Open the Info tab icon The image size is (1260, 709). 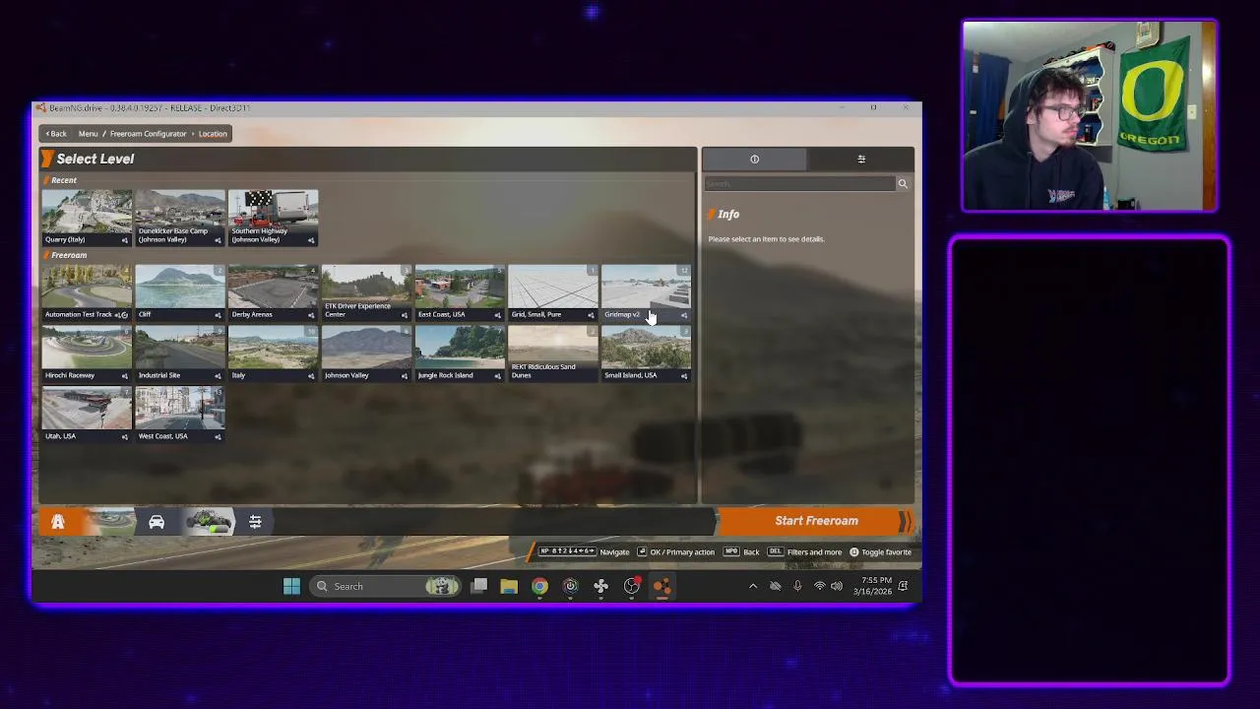tap(754, 160)
